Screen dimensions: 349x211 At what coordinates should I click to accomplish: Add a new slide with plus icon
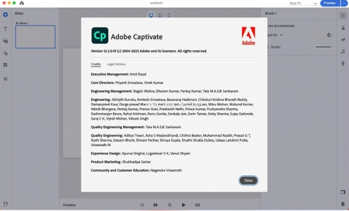click(5, 15)
